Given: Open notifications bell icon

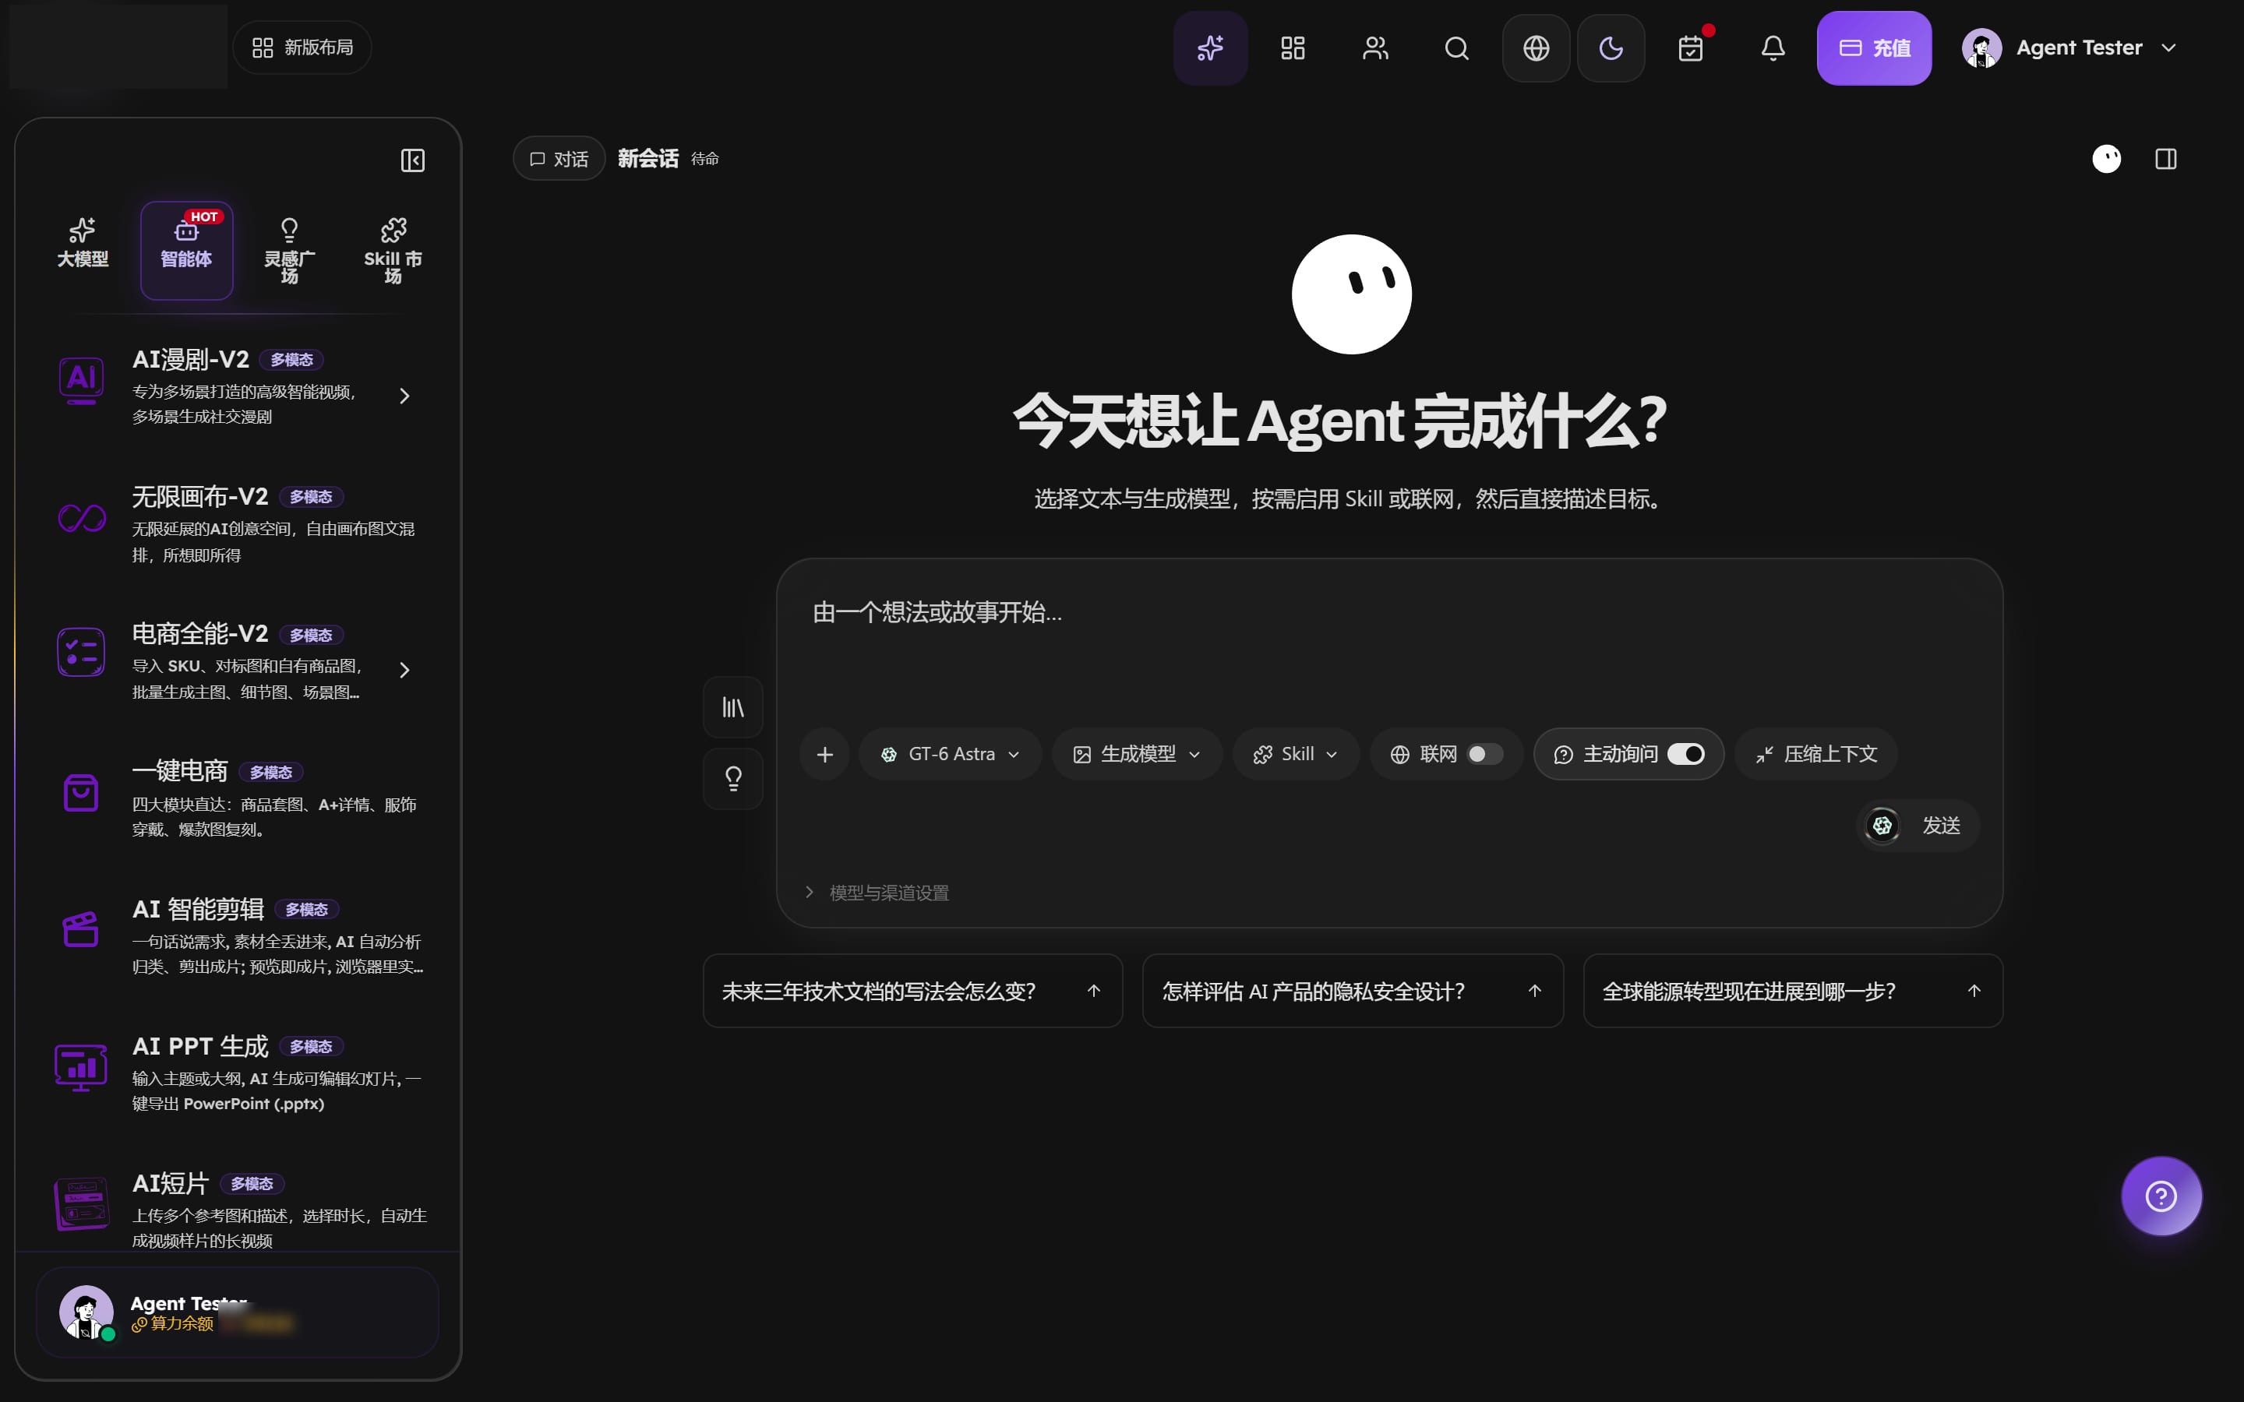Looking at the screenshot, I should 1773,48.
